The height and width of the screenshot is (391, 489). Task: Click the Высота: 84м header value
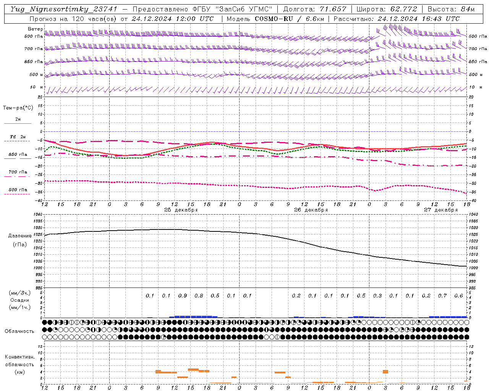(x=451, y=9)
